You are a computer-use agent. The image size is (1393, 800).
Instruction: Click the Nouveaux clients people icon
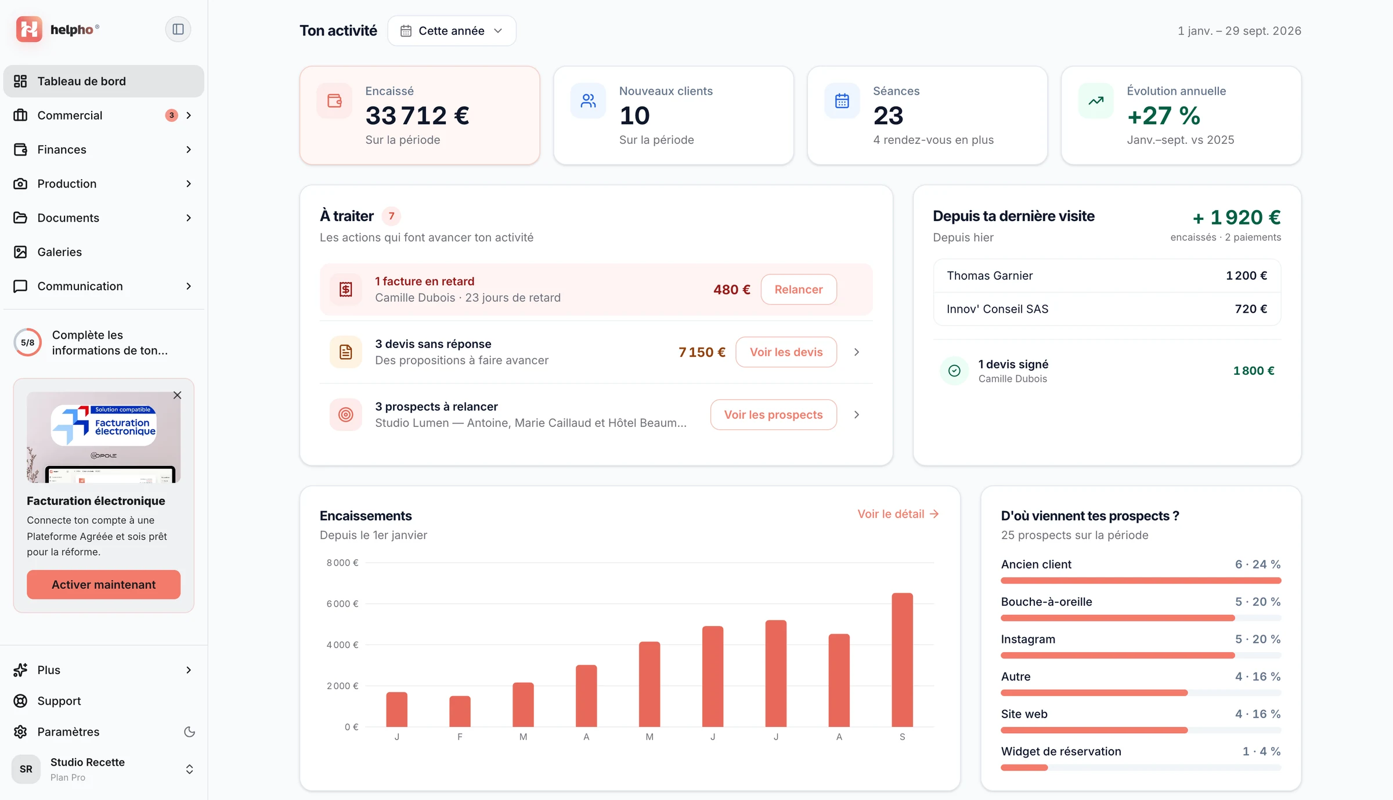(588, 101)
